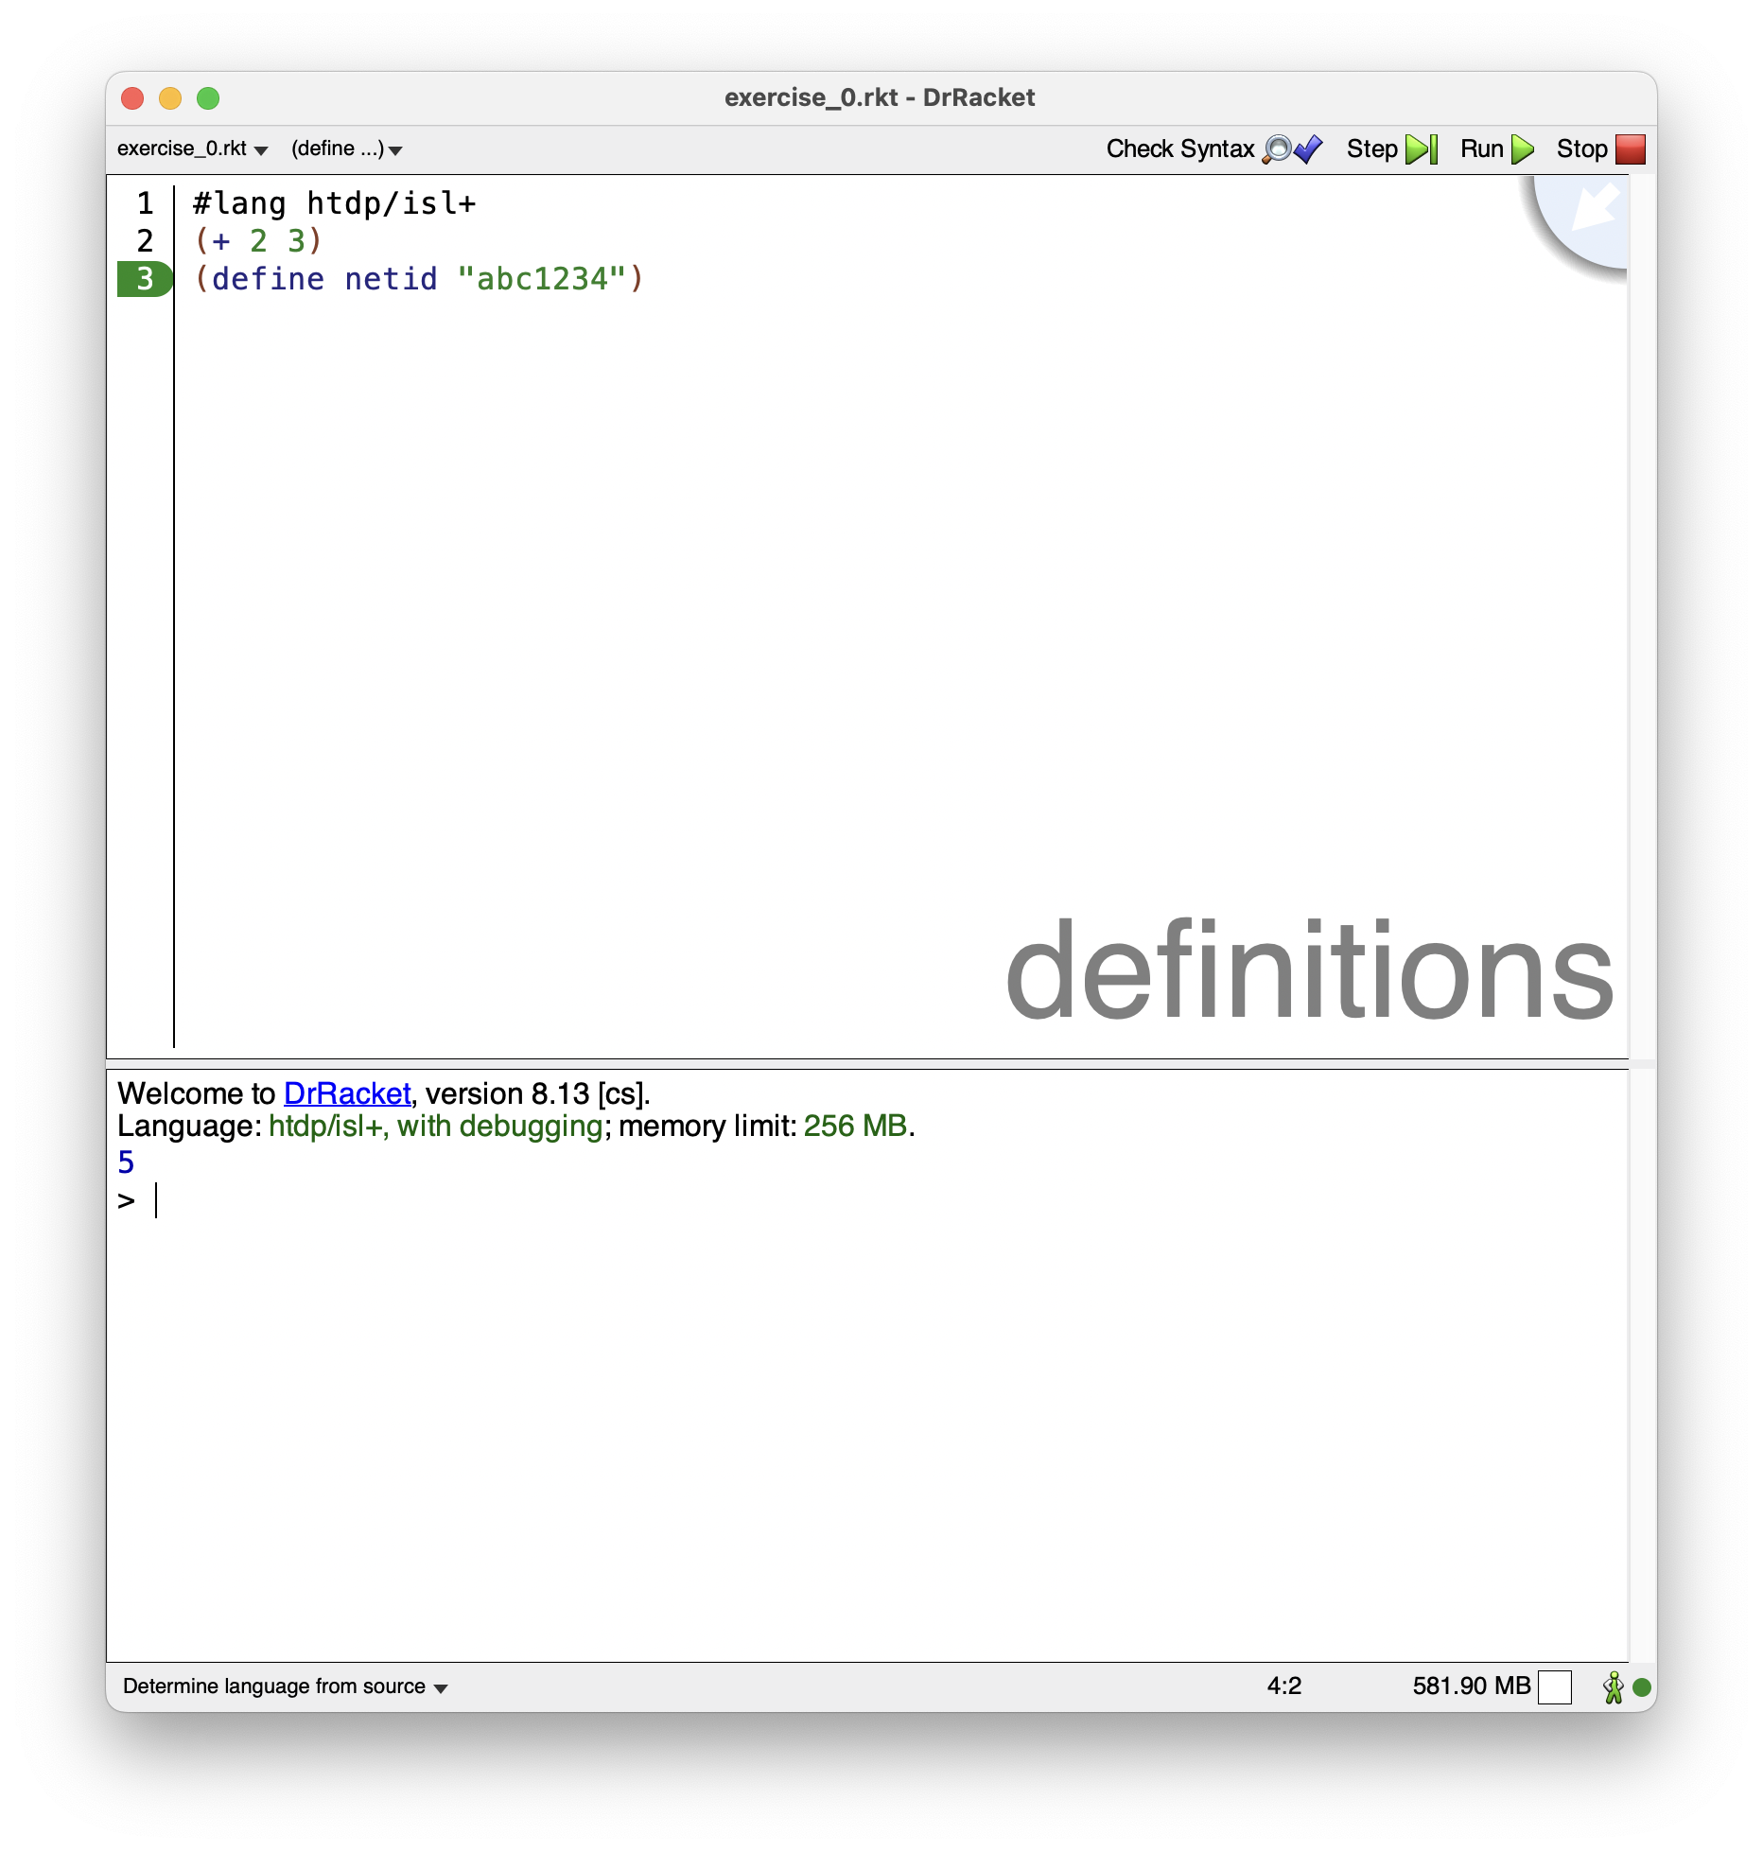Viewport: 1763px width, 1852px height.
Task: Click the Check Syntax magnifier icon
Action: coord(1277,149)
